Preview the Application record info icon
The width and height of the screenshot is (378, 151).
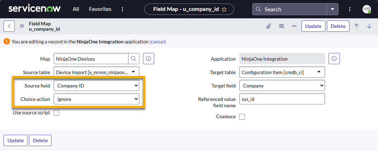coord(334,59)
